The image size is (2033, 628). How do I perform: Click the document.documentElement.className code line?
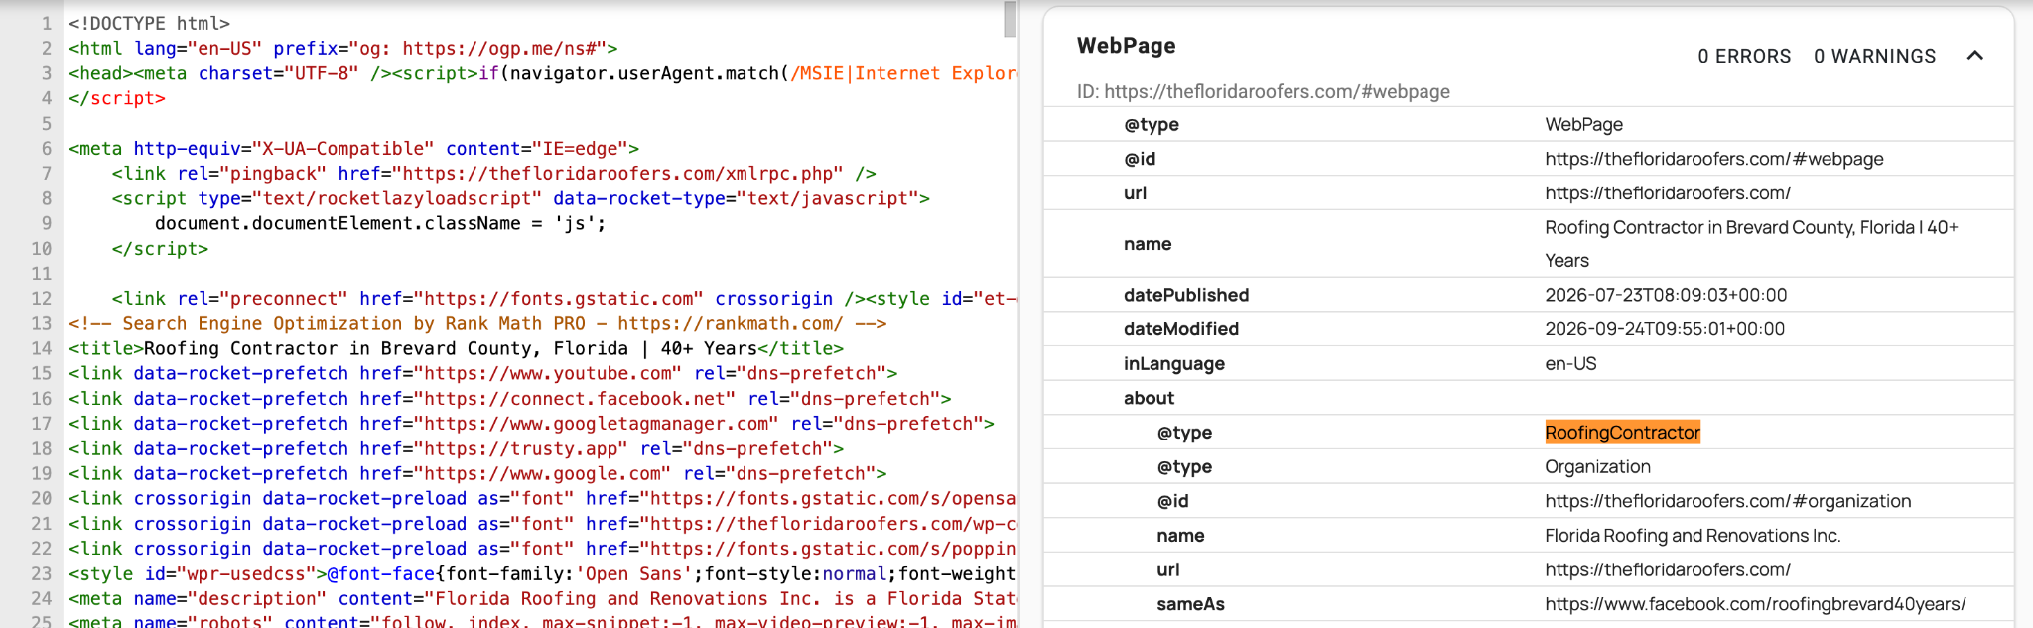[x=380, y=223]
